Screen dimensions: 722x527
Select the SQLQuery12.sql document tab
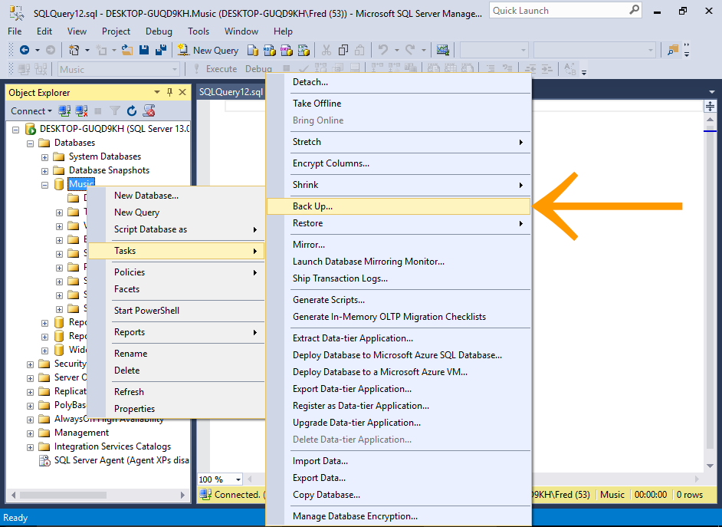click(x=231, y=92)
